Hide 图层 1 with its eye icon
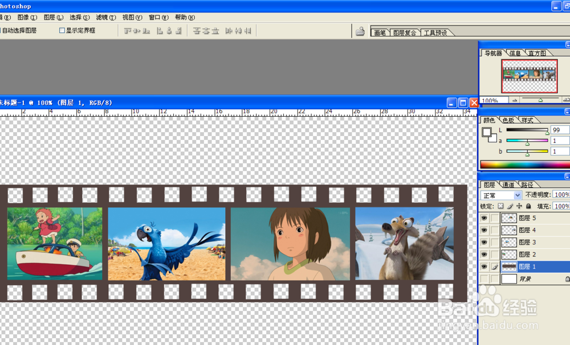Viewport: 570px width, 345px height. [484, 266]
